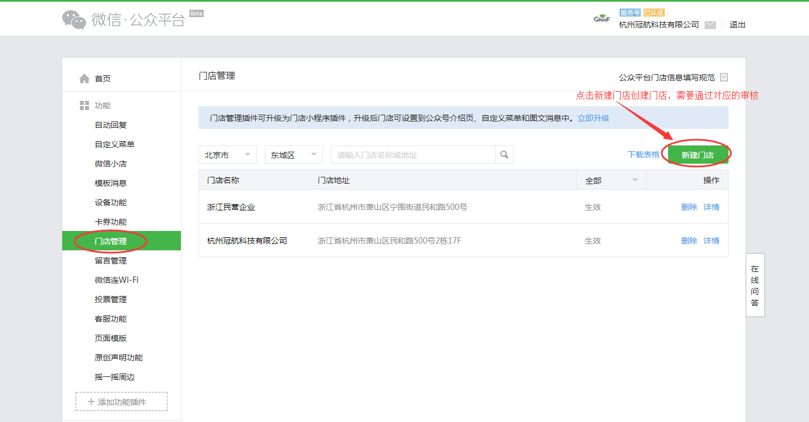809x422 pixels.
Task: View 详情 for 杭州冠航科技有限公司 store
Action: tap(711, 241)
